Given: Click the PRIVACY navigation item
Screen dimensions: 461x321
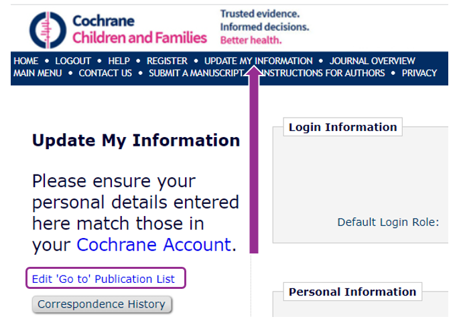Looking at the screenshot, I should pyautogui.click(x=419, y=73).
